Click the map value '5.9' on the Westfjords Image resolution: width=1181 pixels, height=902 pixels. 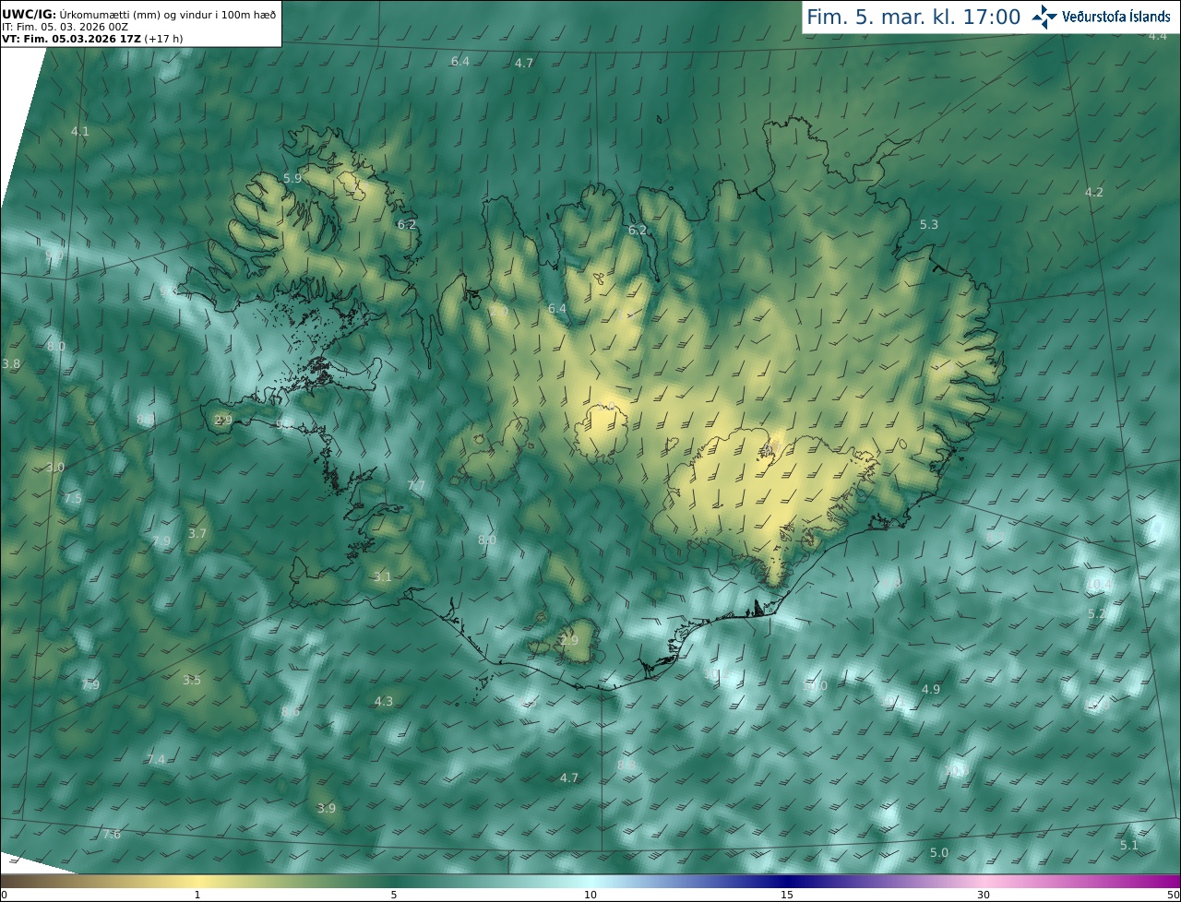coord(292,178)
